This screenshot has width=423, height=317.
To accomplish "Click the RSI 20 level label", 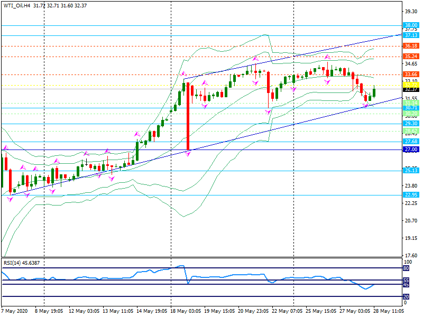I will [x=406, y=296].
